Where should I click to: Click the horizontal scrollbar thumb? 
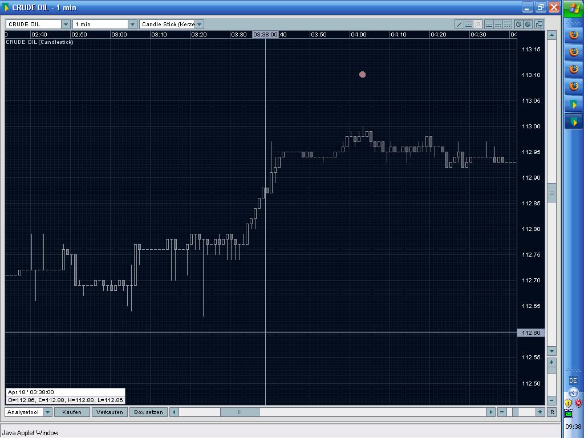(x=240, y=412)
